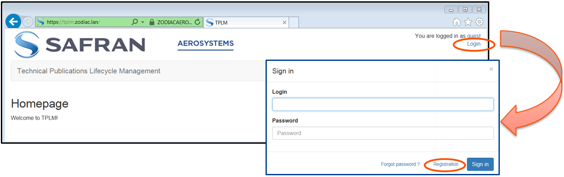
Task: Refresh the page with reload icon
Action: click(x=197, y=22)
